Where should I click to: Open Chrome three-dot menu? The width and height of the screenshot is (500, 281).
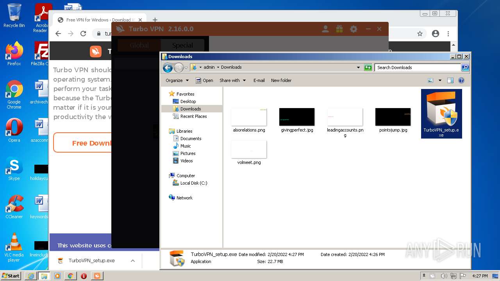(448, 34)
